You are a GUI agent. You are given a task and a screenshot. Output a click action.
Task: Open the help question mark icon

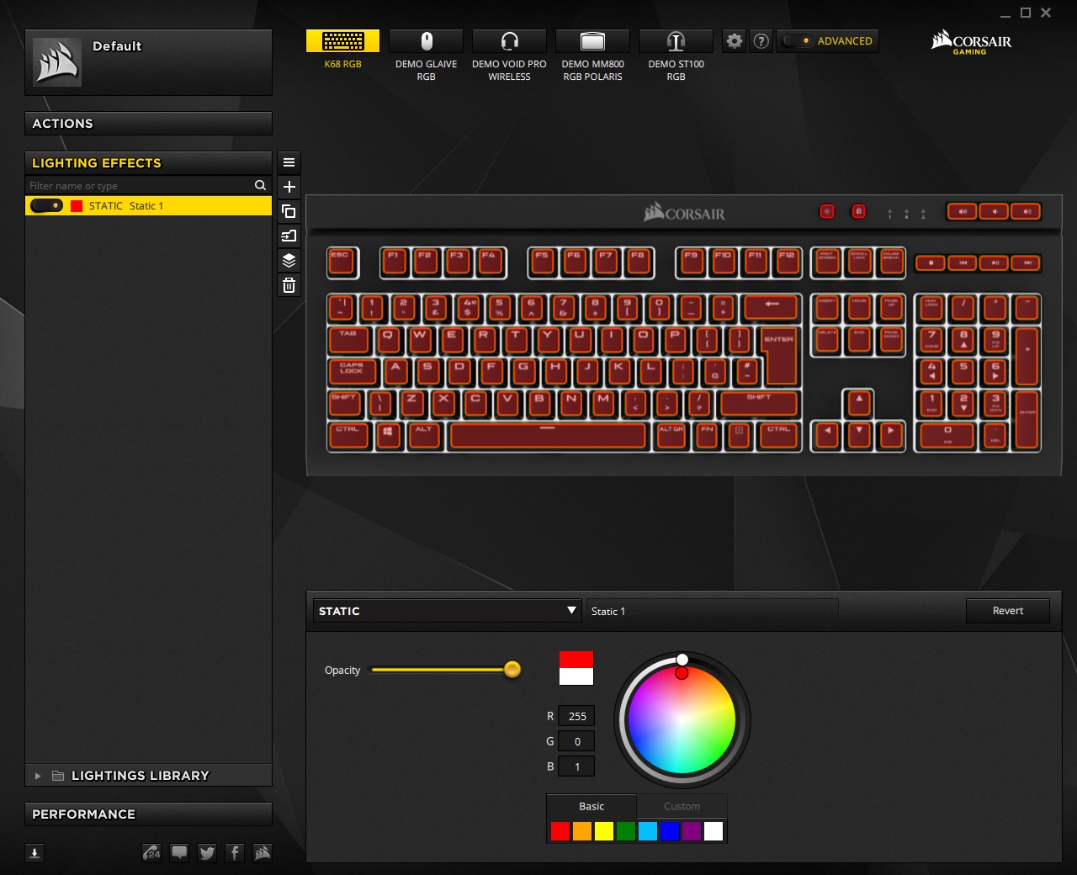pos(761,41)
